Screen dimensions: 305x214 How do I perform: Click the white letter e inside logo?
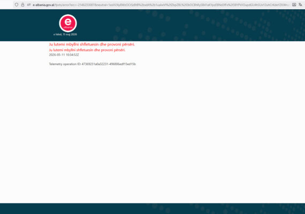(x=68, y=21)
